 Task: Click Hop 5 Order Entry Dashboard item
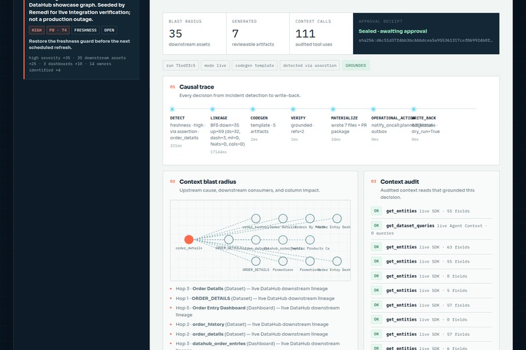coord(258,311)
